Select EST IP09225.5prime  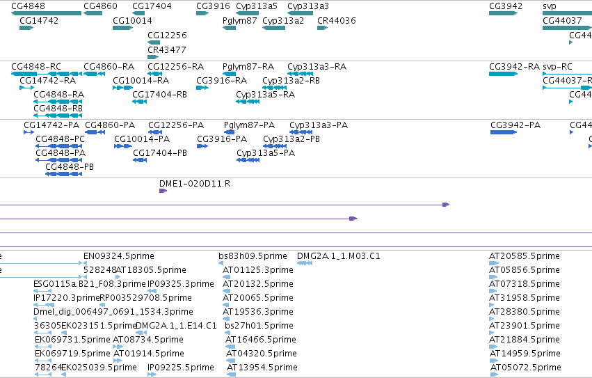(152, 375)
